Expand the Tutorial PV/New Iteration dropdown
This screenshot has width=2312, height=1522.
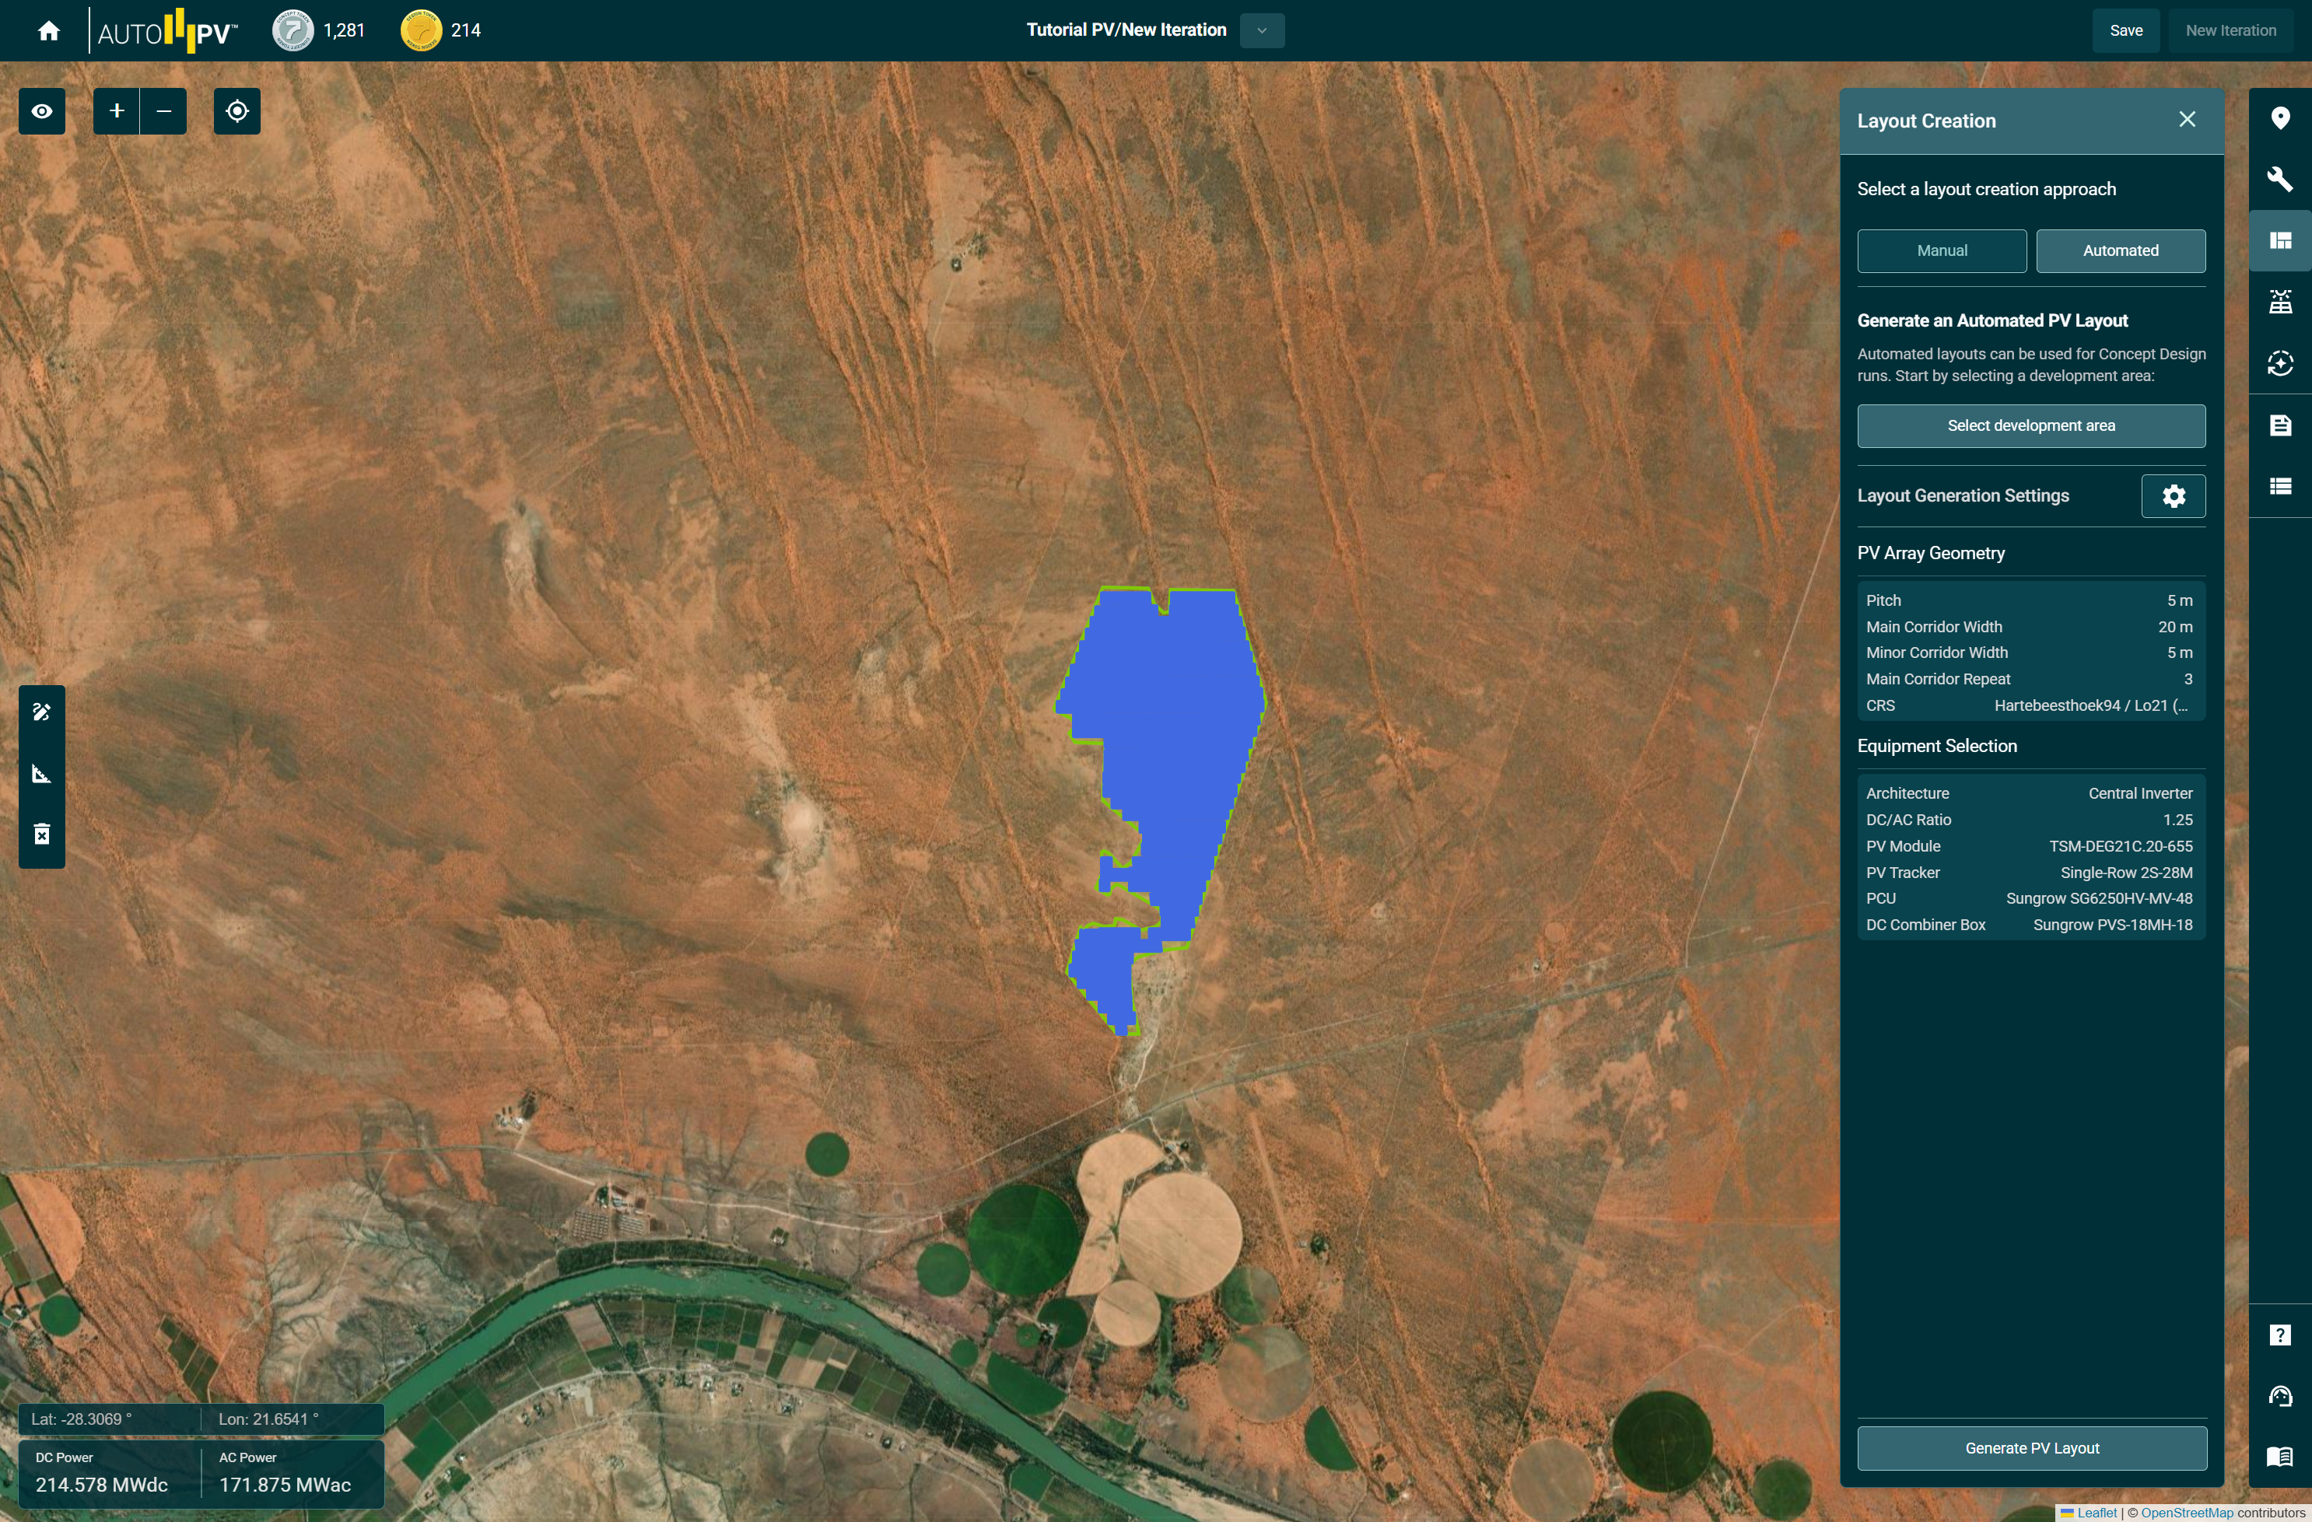point(1261,30)
